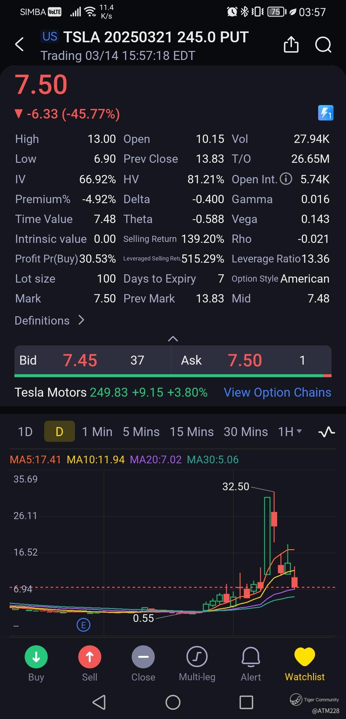Viewport: 346px width, 719px height.
Task: Tap the earnings E marker on chart
Action: point(84,625)
